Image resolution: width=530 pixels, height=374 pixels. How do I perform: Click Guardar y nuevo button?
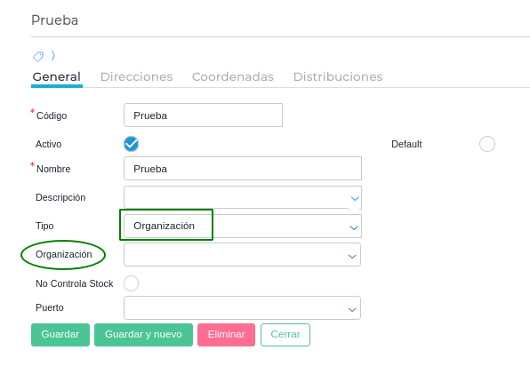[x=144, y=335]
